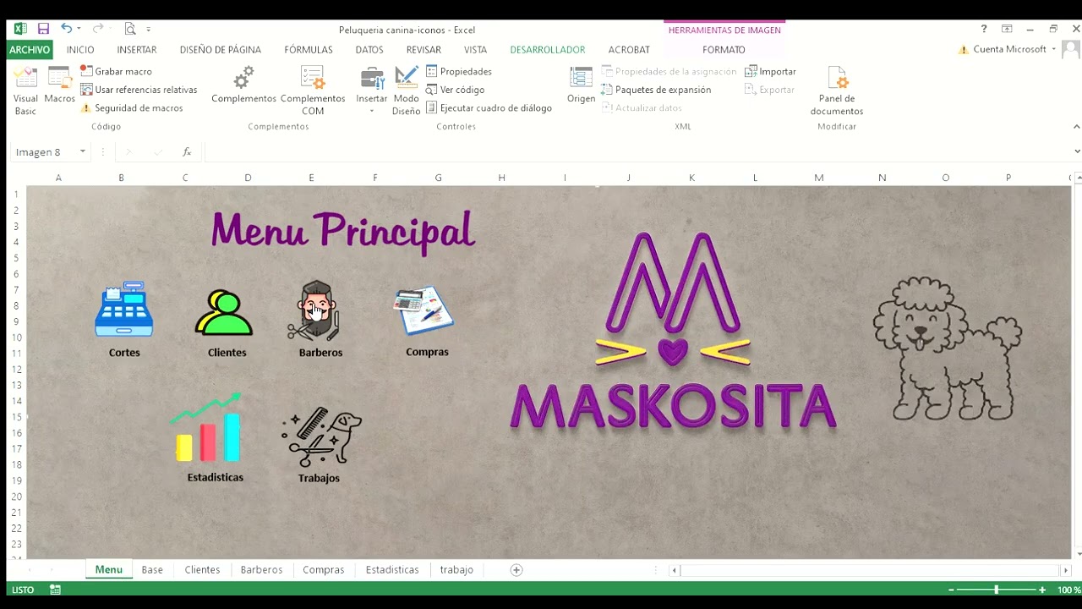Customize the Quick Access Toolbar

point(148,30)
